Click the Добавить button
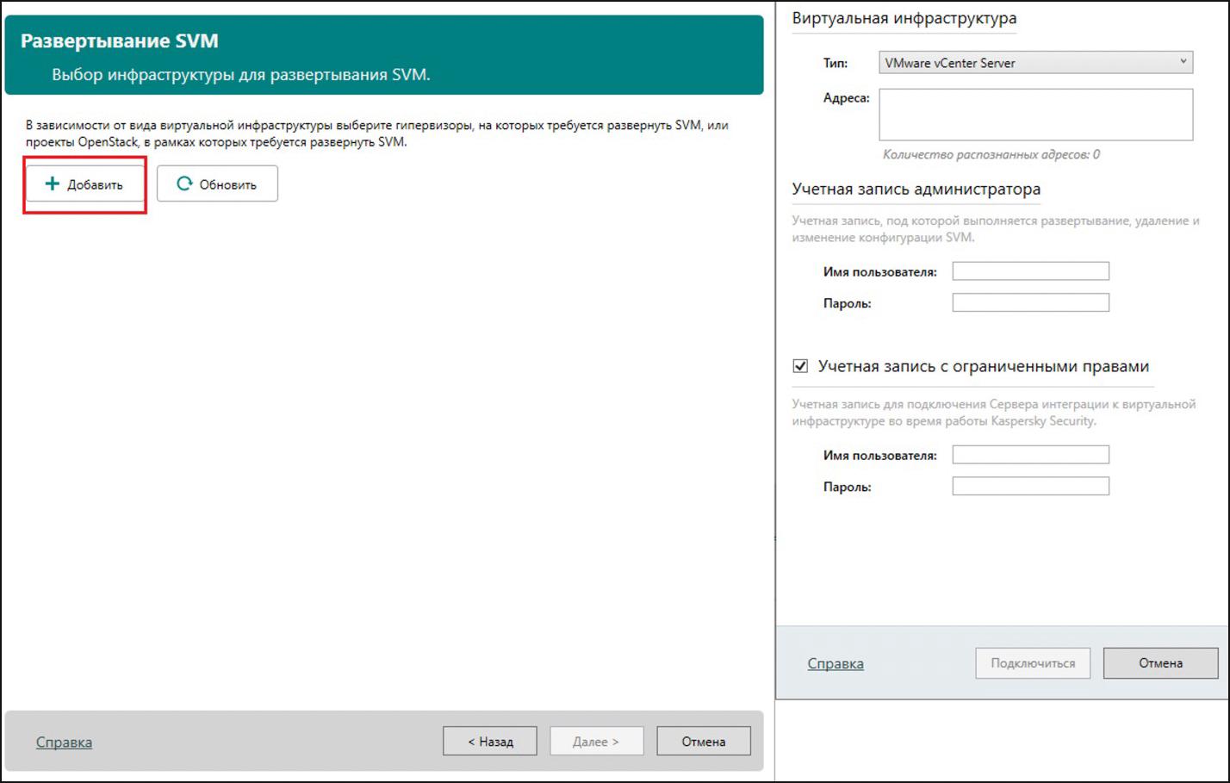This screenshot has width=1230, height=783. coord(85,184)
